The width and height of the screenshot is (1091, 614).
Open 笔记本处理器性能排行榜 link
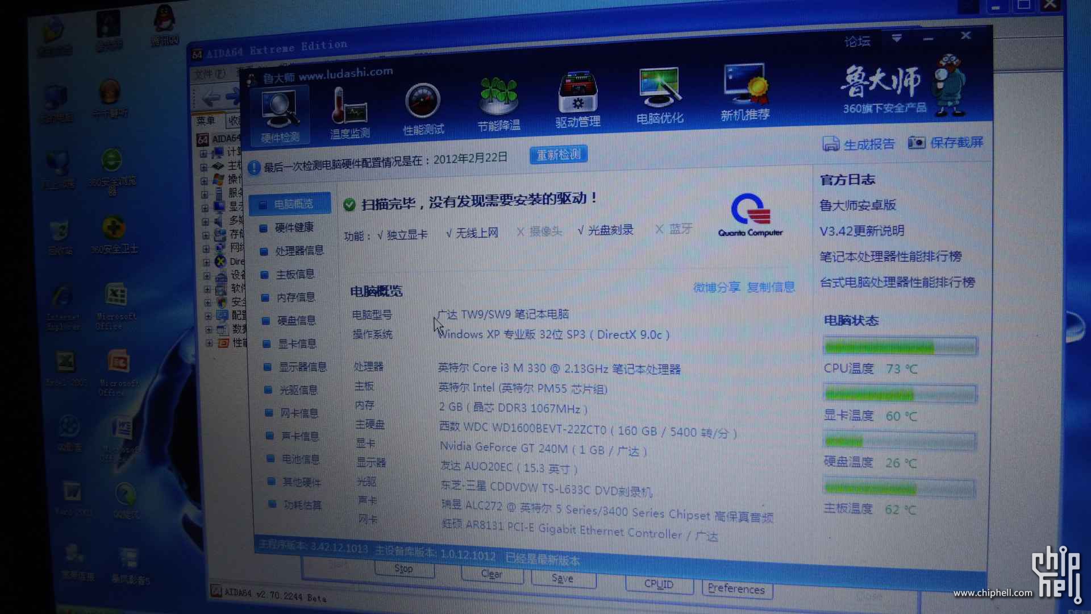point(890,256)
